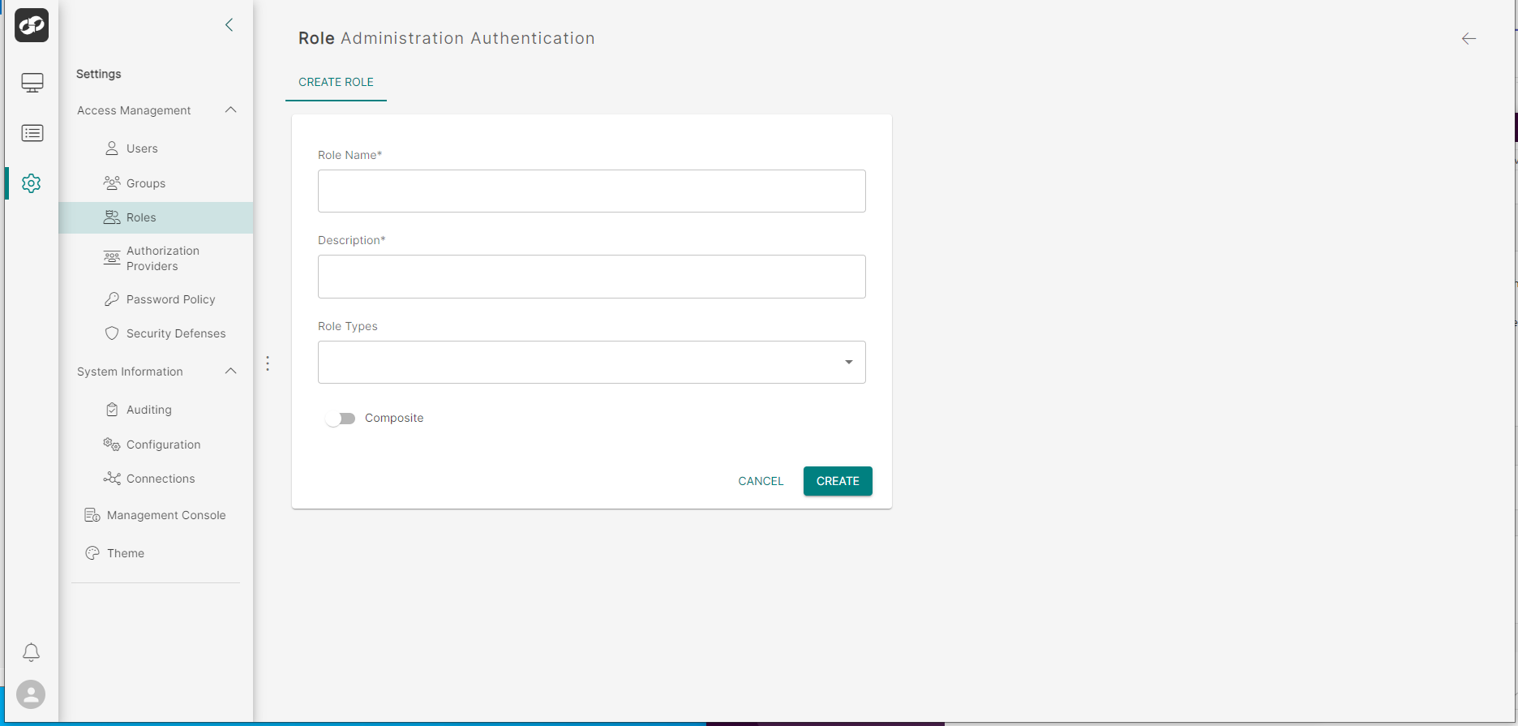Click the Role Administration Authentication title
The image size is (1518, 726).
click(x=447, y=38)
